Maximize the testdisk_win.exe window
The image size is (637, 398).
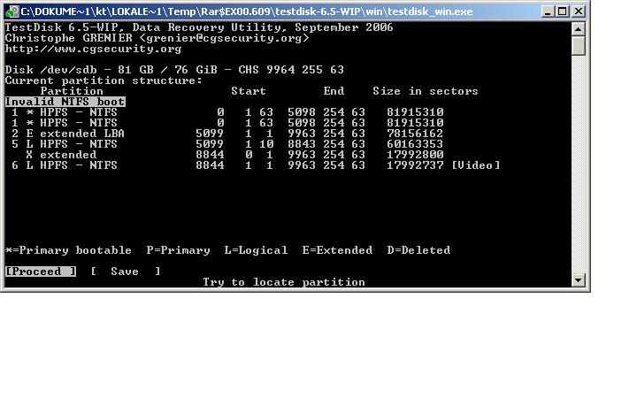[563, 11]
